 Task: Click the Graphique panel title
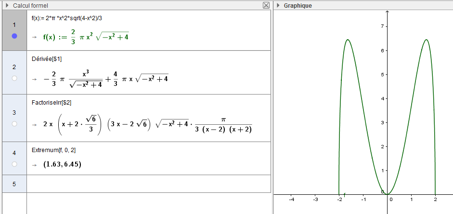[298, 5]
